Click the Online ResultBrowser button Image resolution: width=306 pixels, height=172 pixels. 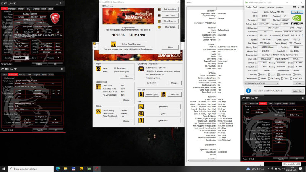[131, 44]
